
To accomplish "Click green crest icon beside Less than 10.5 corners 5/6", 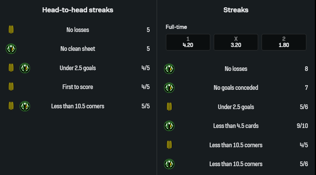I will (169, 164).
